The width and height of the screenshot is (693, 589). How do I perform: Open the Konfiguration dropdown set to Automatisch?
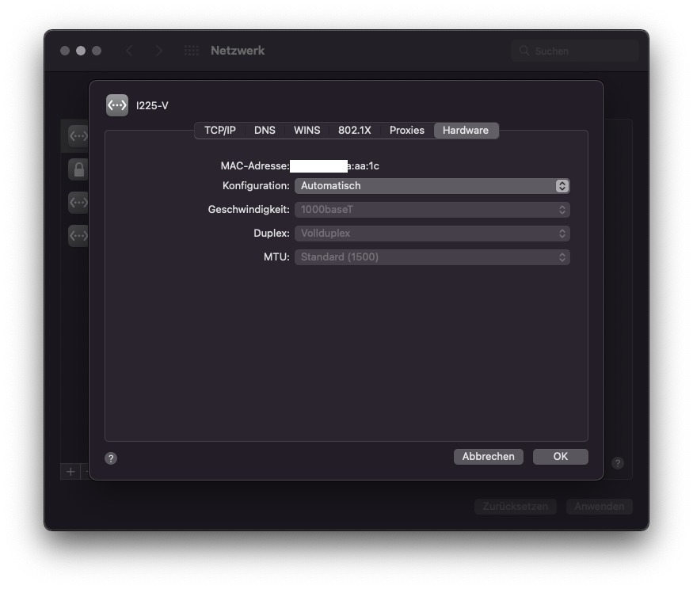432,186
